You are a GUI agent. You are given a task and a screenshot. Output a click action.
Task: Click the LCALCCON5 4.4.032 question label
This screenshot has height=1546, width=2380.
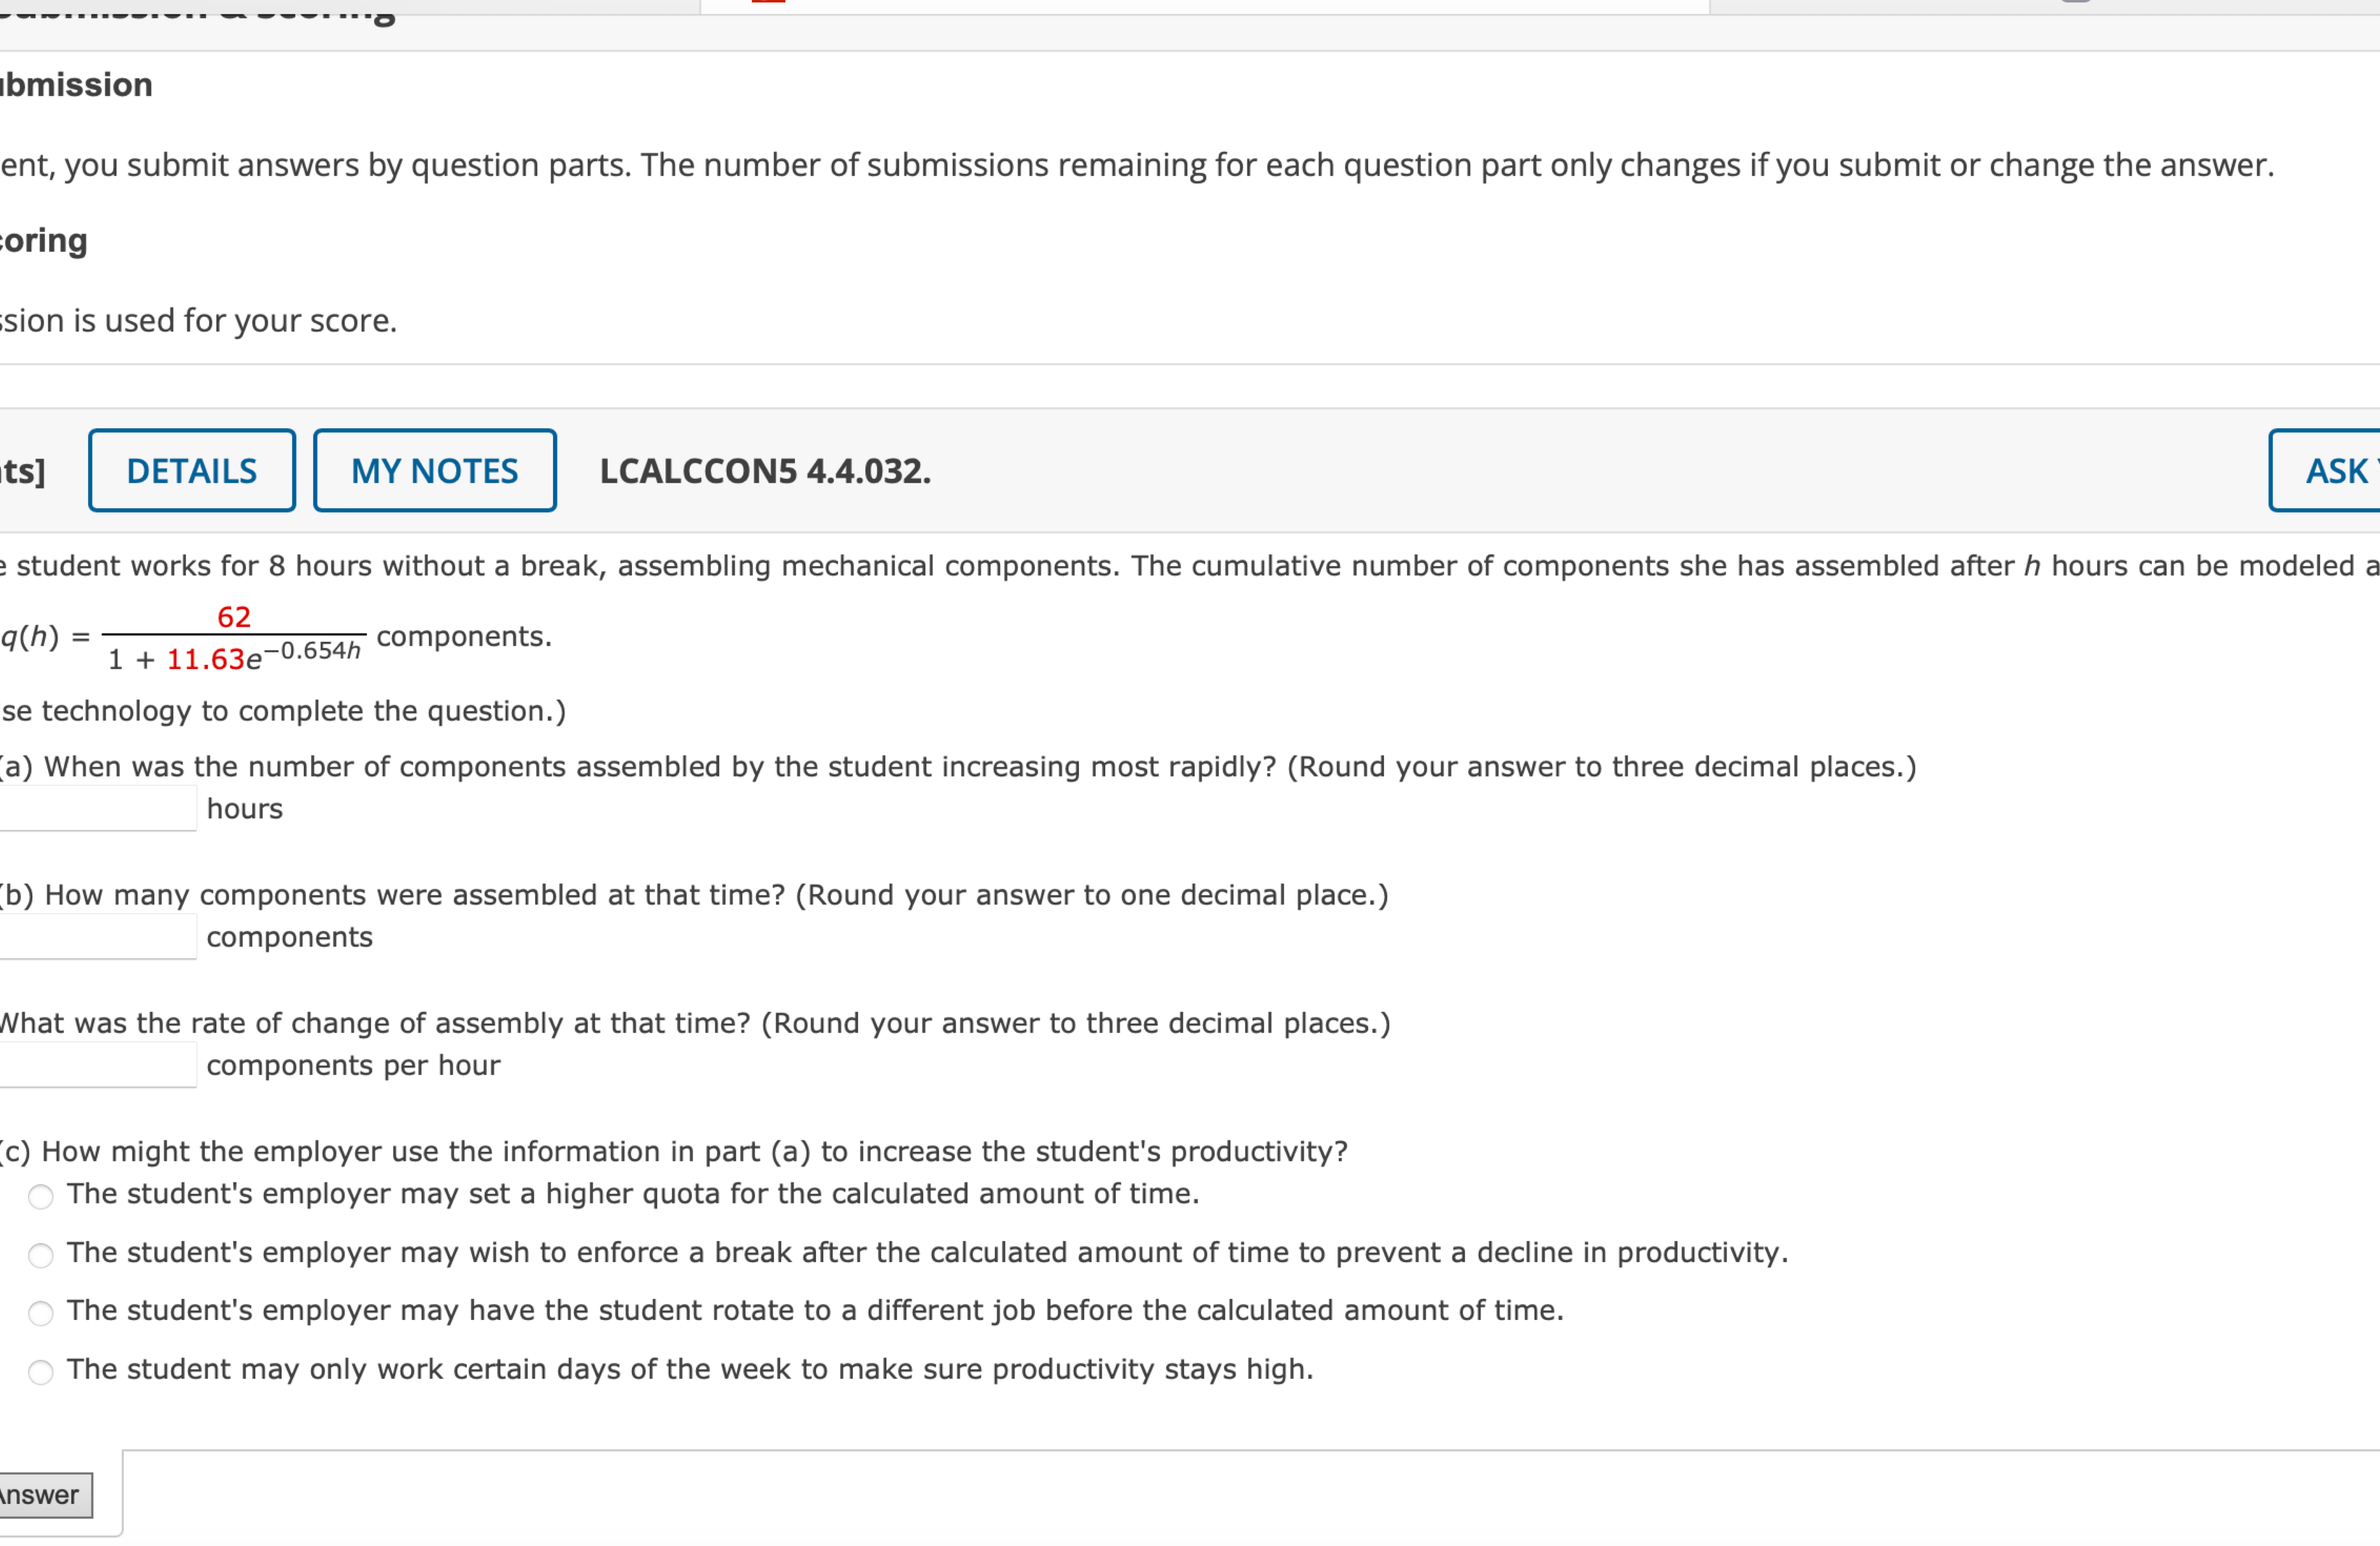[x=765, y=472]
